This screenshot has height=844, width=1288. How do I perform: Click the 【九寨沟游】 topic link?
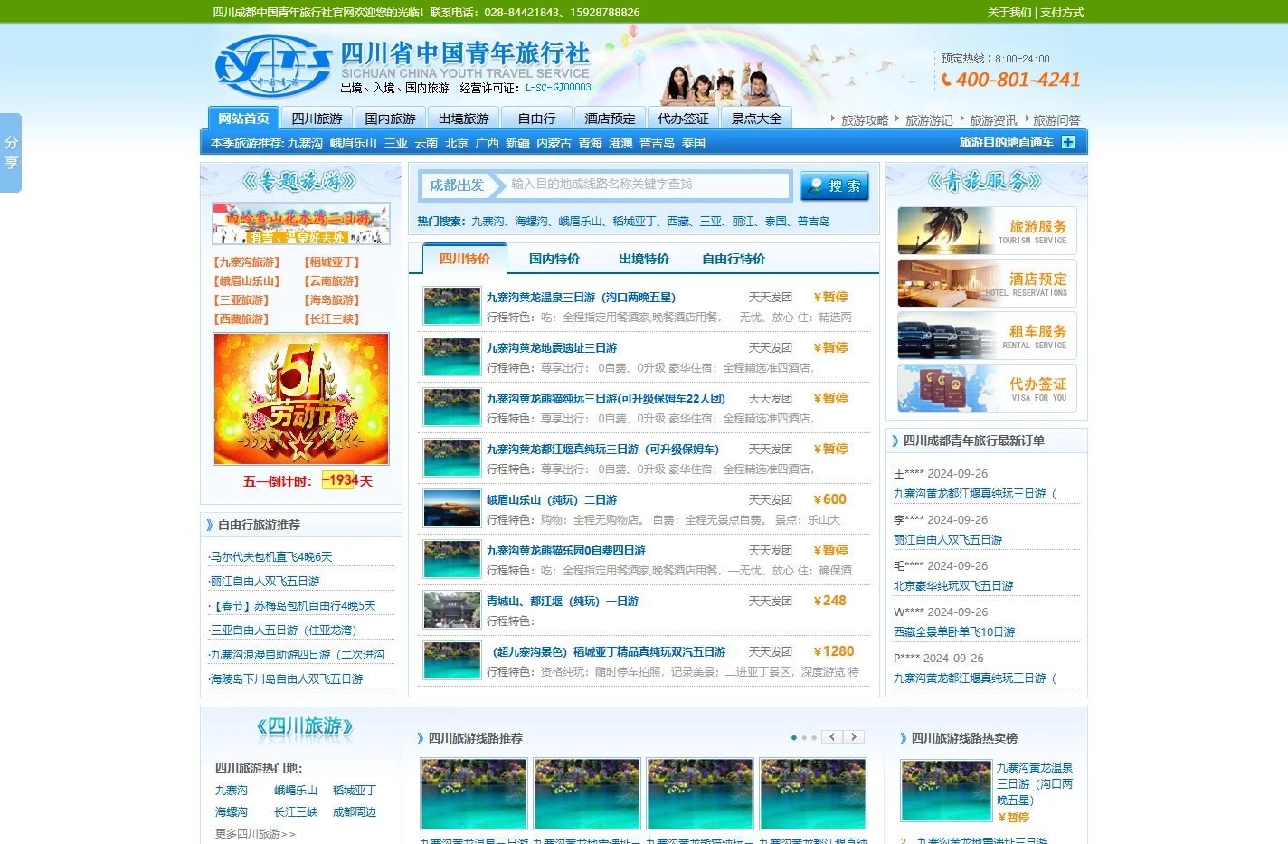246,262
